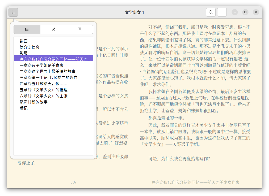
Task: Switch to the Bookmarks view
Action: pyautogui.click(x=80, y=29)
